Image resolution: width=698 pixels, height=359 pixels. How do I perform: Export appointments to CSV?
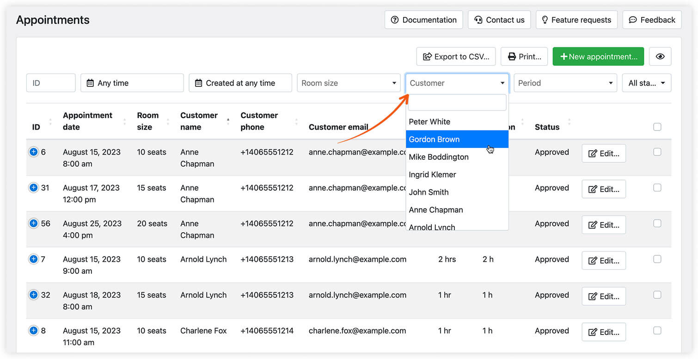[456, 56]
